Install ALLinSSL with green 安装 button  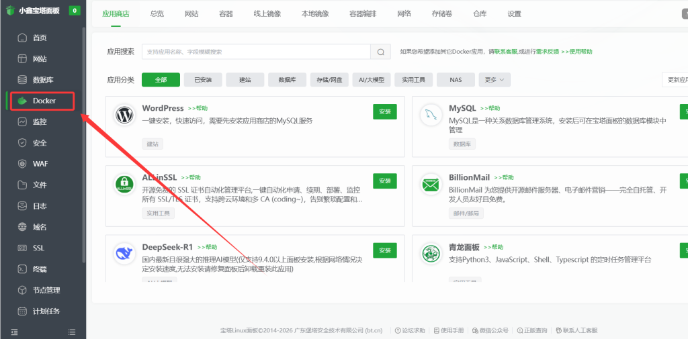click(384, 181)
